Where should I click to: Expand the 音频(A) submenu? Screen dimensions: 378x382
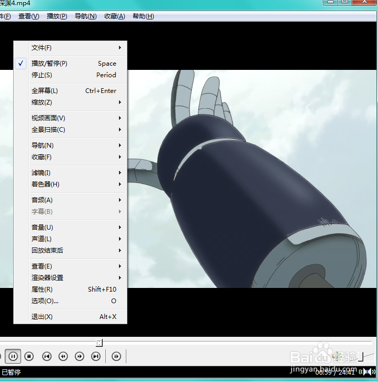pyautogui.click(x=70, y=200)
